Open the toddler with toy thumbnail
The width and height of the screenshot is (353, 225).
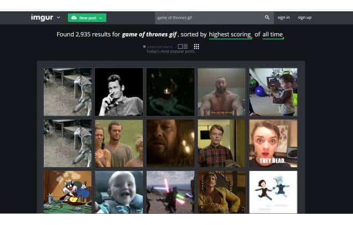(273, 92)
